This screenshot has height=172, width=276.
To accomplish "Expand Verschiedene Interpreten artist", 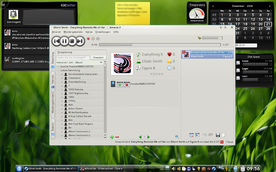I will click(62, 74).
